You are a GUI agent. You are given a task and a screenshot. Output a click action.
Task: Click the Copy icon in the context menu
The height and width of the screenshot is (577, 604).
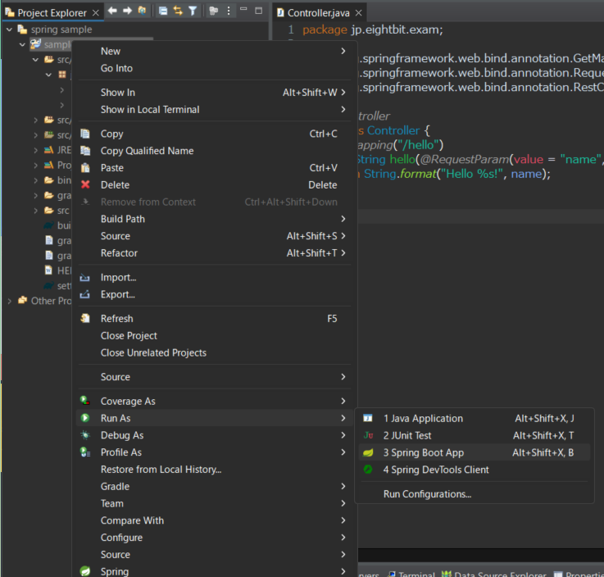(85, 134)
